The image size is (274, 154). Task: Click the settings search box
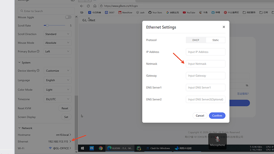[x=46, y=11]
